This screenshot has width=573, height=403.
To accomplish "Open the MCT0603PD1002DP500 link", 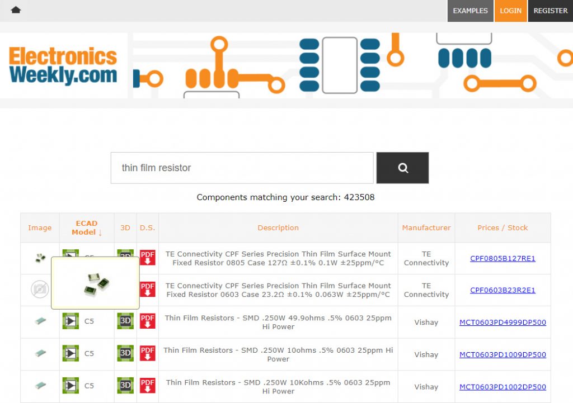I will tap(502, 387).
